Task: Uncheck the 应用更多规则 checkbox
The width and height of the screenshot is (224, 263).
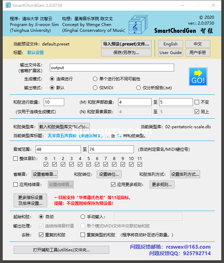Action: [113, 185]
